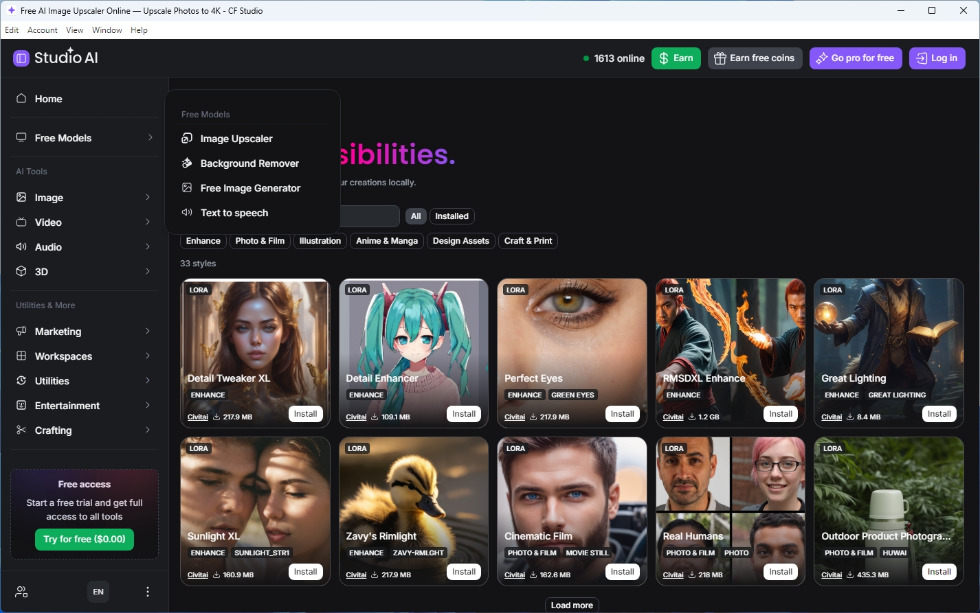The width and height of the screenshot is (980, 613).
Task: Click the '1613 online' status text
Action: [619, 58]
